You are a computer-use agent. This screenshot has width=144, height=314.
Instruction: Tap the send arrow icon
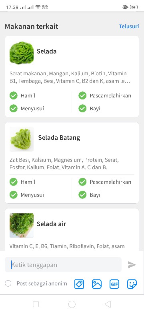132,265
